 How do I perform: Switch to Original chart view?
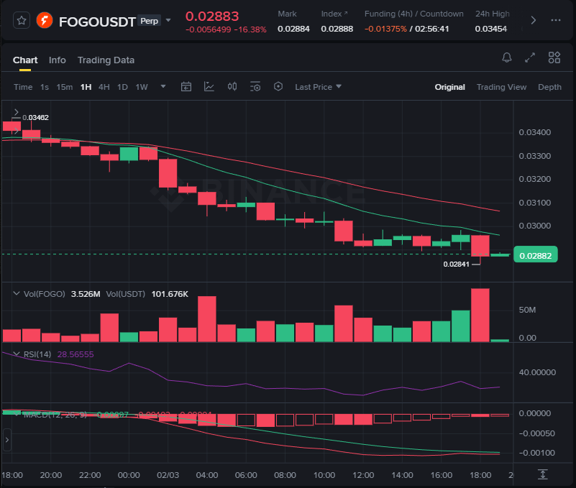(x=449, y=87)
